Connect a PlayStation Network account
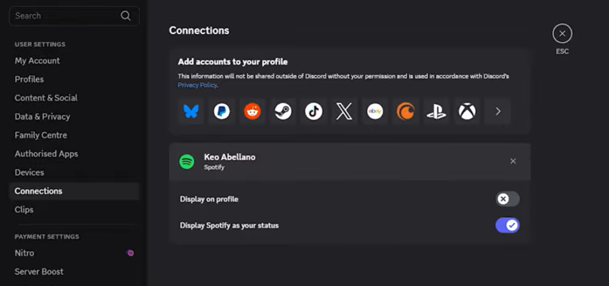 coord(437,112)
